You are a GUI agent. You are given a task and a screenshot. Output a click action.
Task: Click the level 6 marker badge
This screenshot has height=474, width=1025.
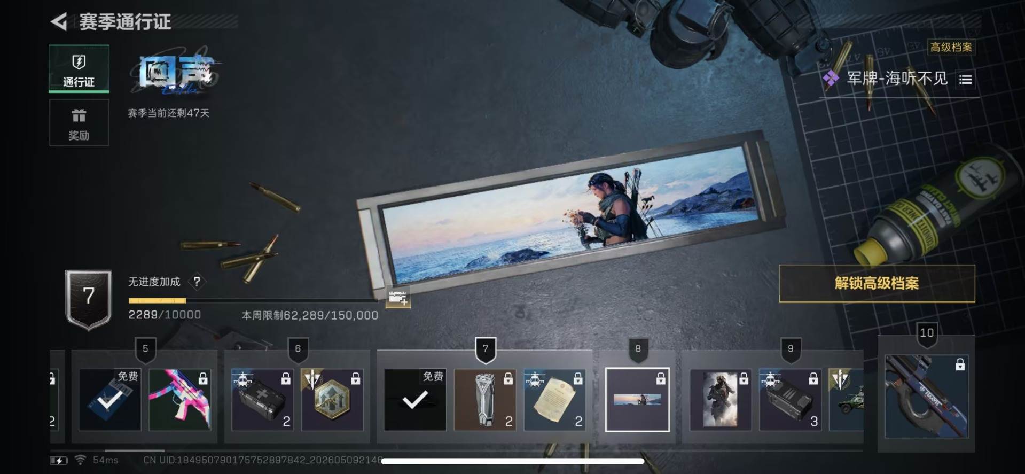click(298, 350)
